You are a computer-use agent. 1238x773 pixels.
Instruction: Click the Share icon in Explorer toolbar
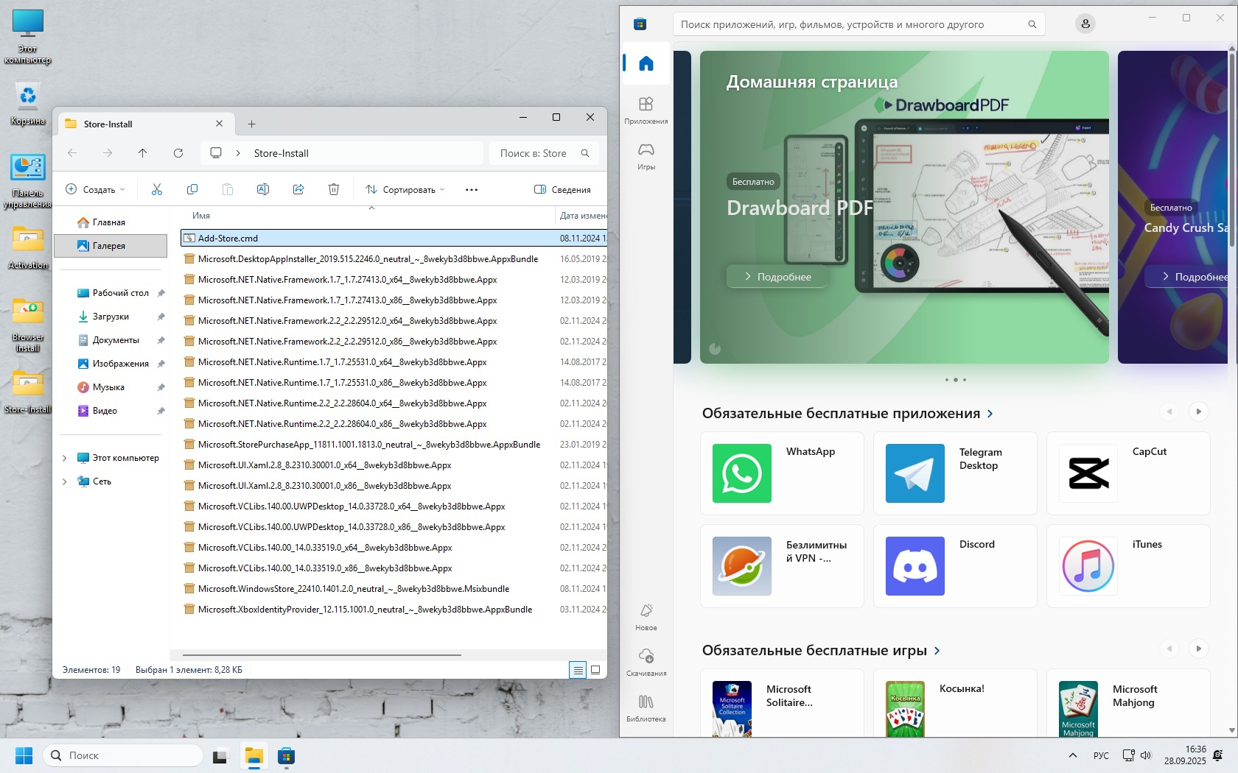pyautogui.click(x=298, y=190)
